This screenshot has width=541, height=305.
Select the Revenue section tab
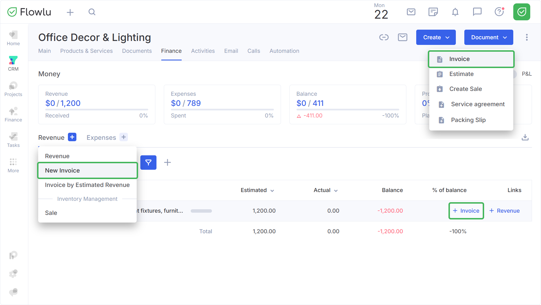tap(51, 138)
